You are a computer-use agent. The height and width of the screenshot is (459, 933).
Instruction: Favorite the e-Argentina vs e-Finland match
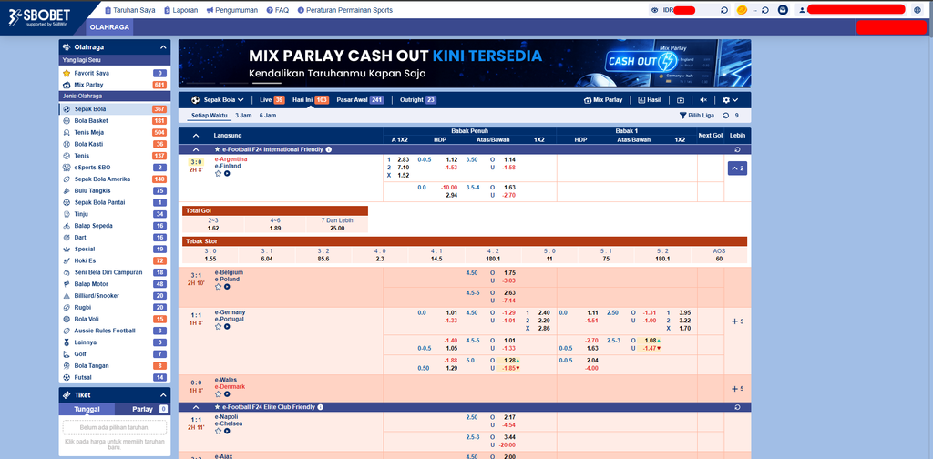click(219, 174)
